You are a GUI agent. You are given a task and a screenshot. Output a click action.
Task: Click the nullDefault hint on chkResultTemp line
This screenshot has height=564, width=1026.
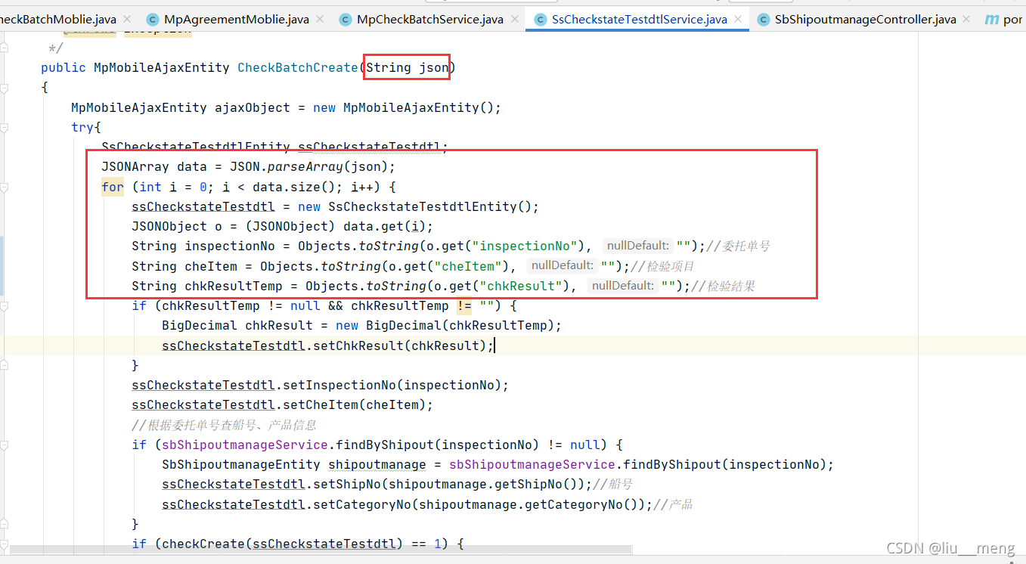coord(622,286)
